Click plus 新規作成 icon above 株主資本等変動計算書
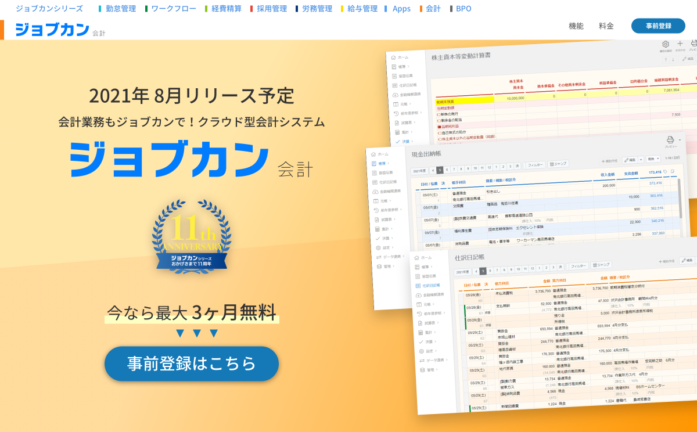The image size is (697, 432). 680,43
